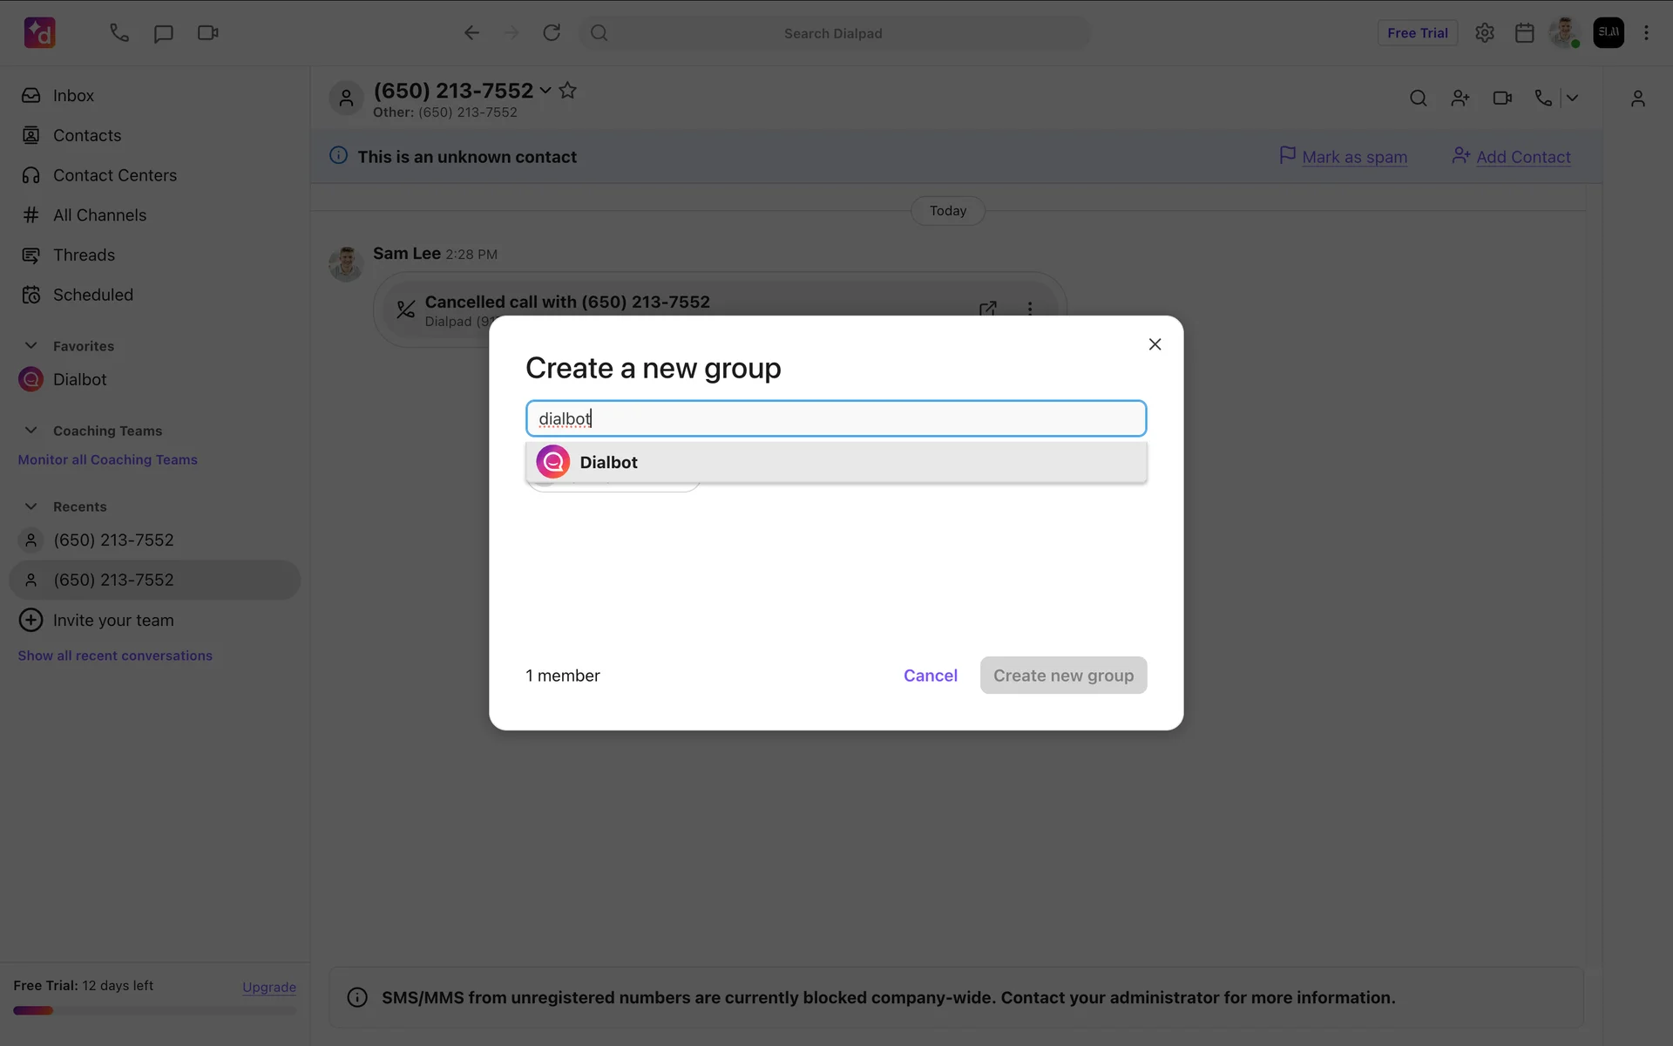Open the calendar icon in header
This screenshot has width=1673, height=1046.
(x=1524, y=33)
